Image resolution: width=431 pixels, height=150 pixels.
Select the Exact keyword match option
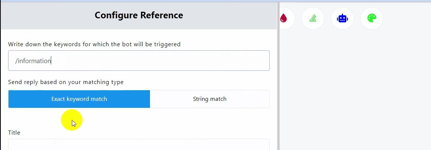(x=79, y=99)
